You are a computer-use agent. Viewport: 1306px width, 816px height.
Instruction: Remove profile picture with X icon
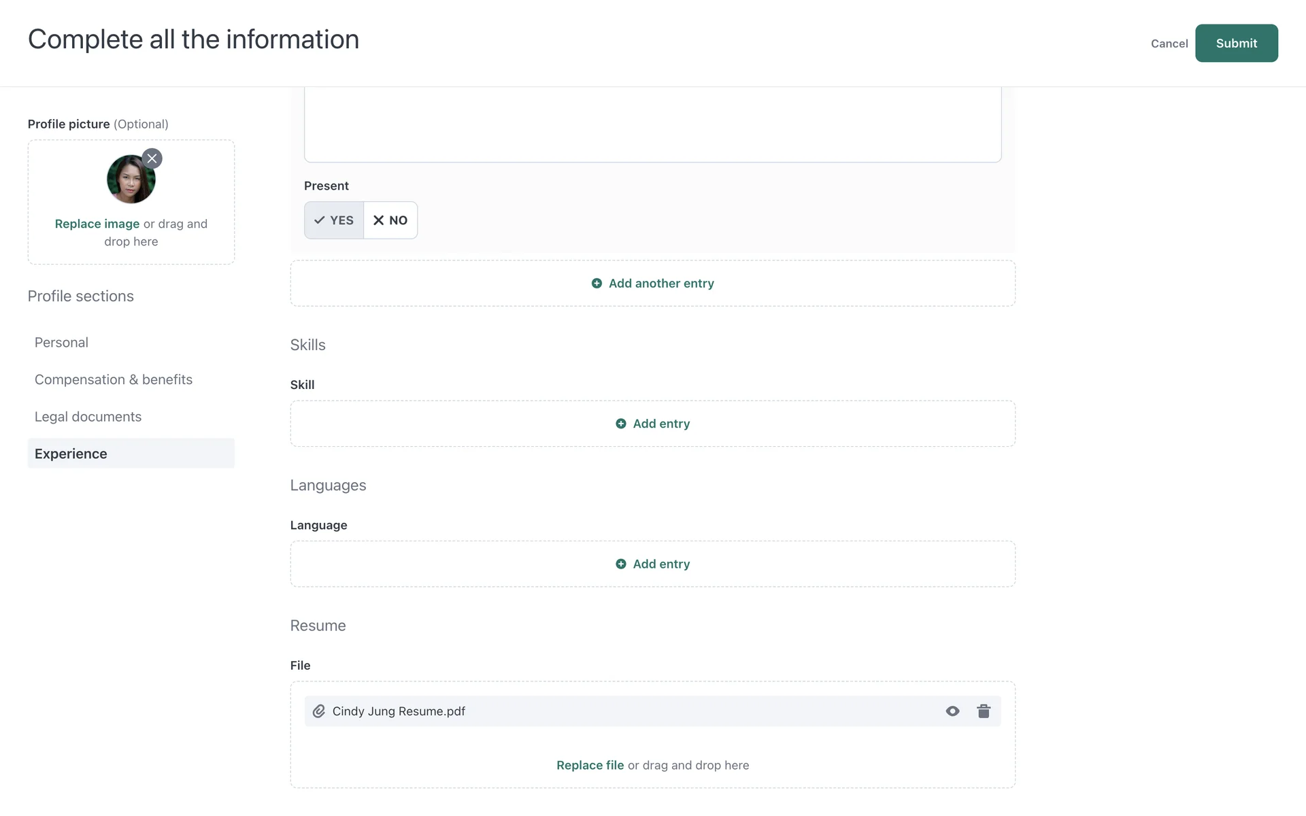tap(152, 158)
